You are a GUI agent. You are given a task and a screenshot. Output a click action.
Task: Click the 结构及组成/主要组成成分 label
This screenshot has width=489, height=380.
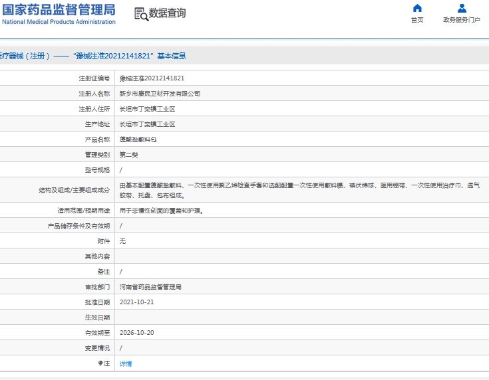click(x=75, y=190)
